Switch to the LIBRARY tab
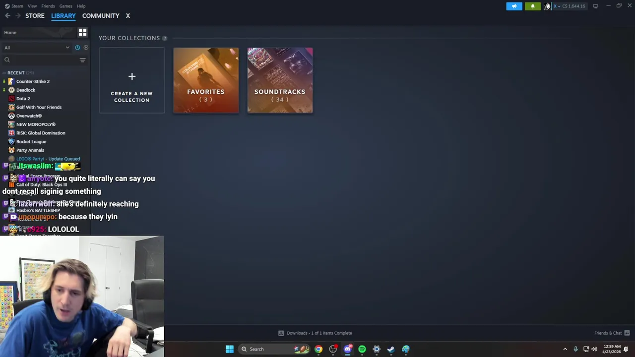This screenshot has height=357, width=635. click(x=63, y=16)
